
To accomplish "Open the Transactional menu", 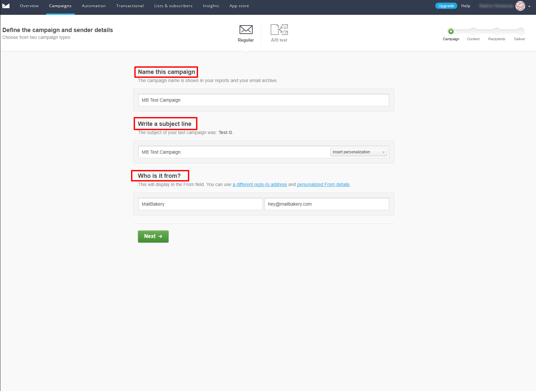I will click(x=130, y=6).
